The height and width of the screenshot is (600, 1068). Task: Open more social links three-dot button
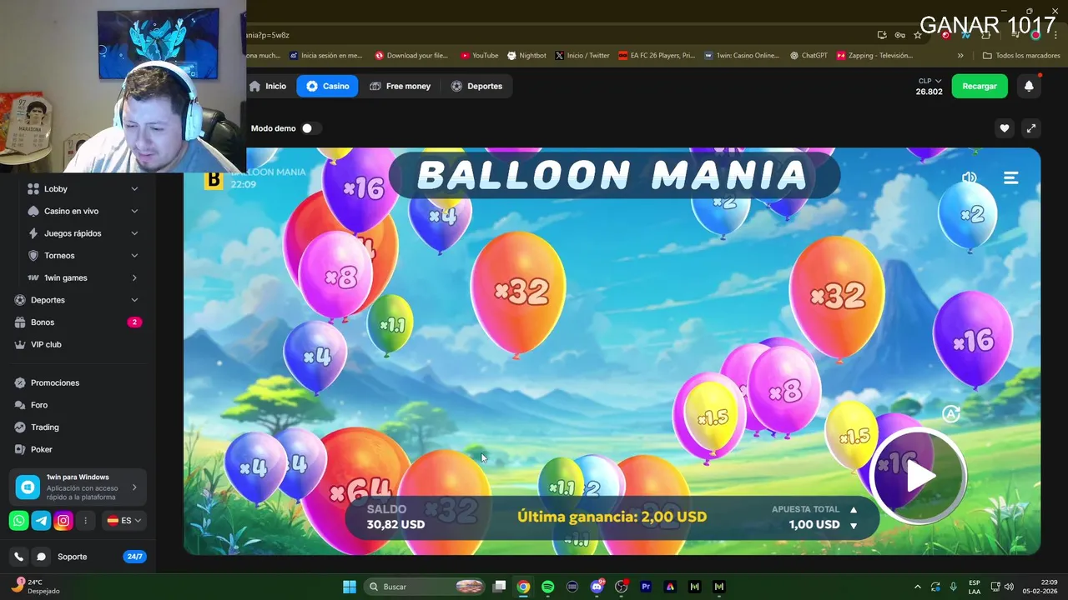pos(85,521)
